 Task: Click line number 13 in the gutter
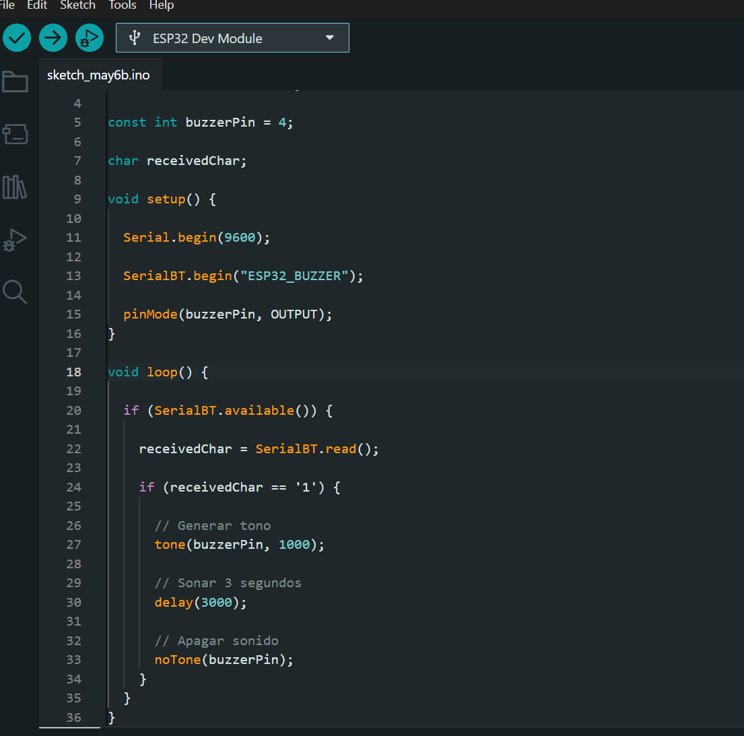tap(74, 276)
